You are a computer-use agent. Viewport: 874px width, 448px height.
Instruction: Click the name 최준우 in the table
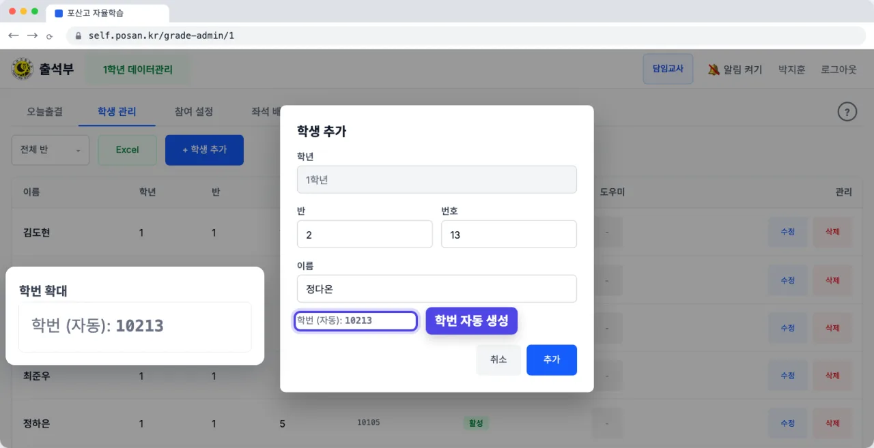click(x=37, y=376)
